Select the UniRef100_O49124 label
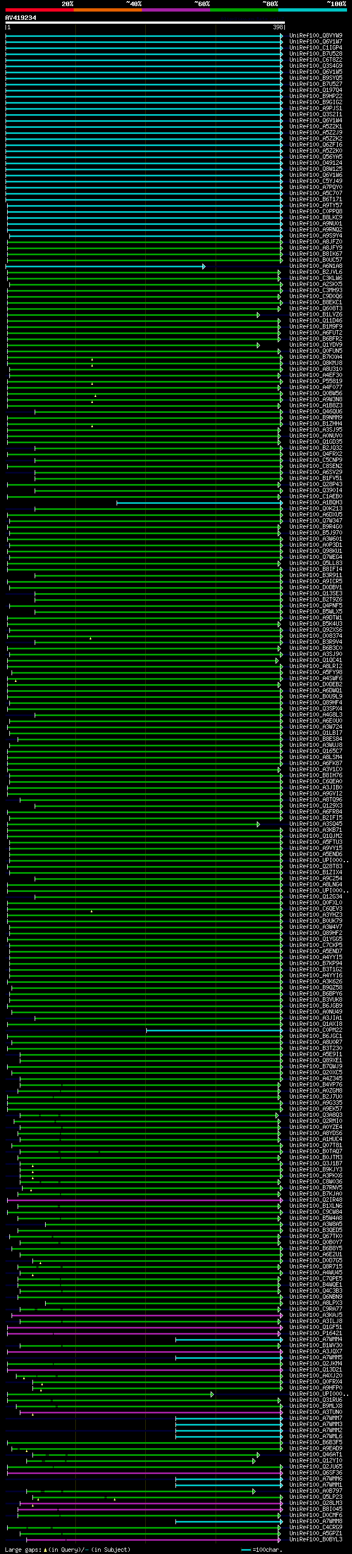This screenshot has width=352, height=1554. [x=316, y=163]
